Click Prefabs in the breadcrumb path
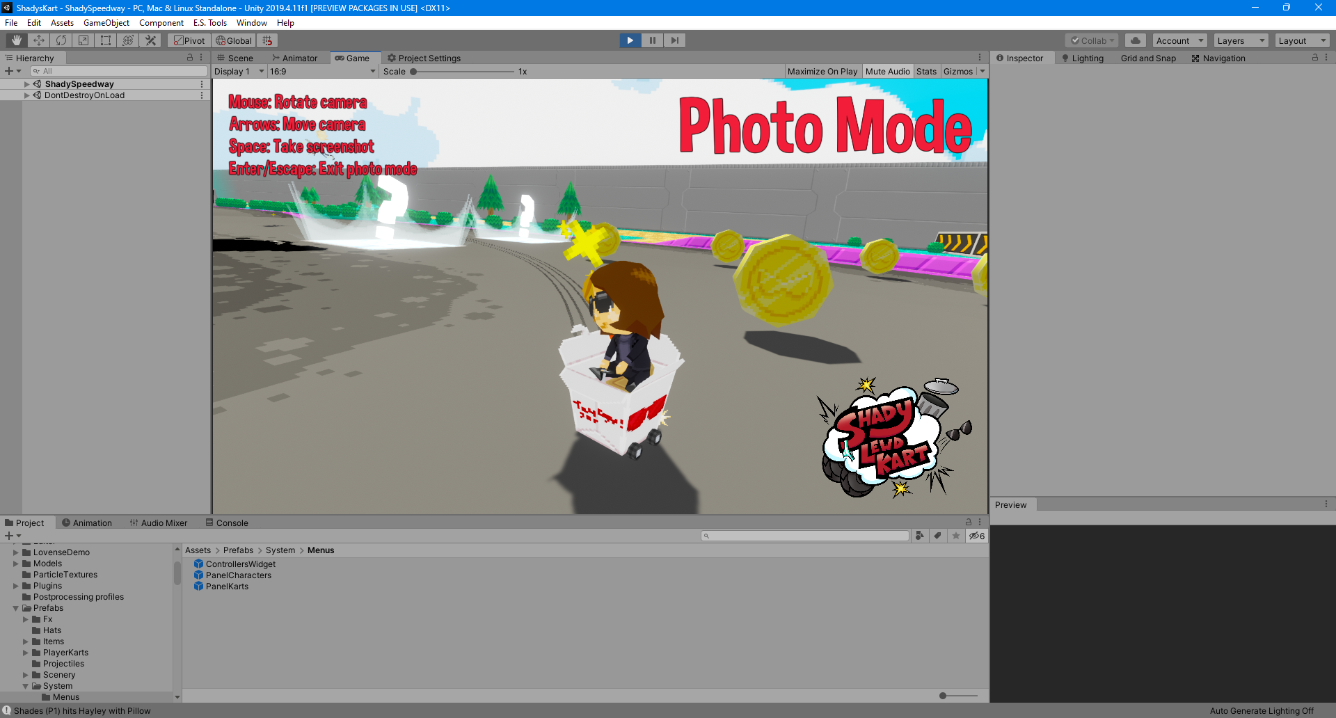This screenshot has width=1336, height=718. point(238,550)
